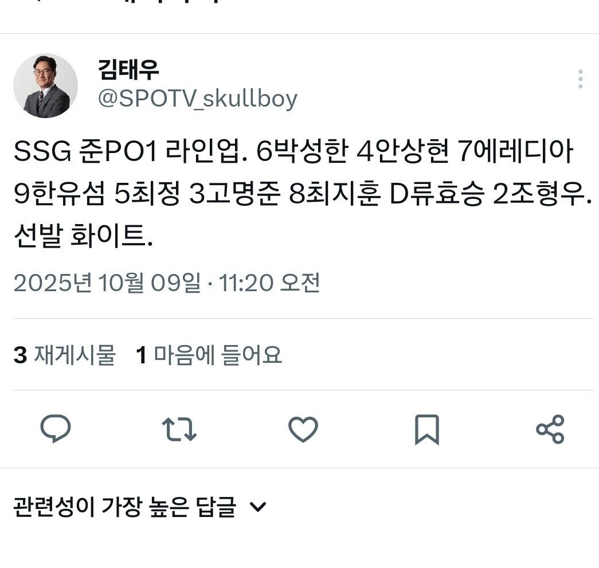Viewport: 599px width, 568px height.
Task: Bookmark this SSG lineup post
Action: [426, 429]
